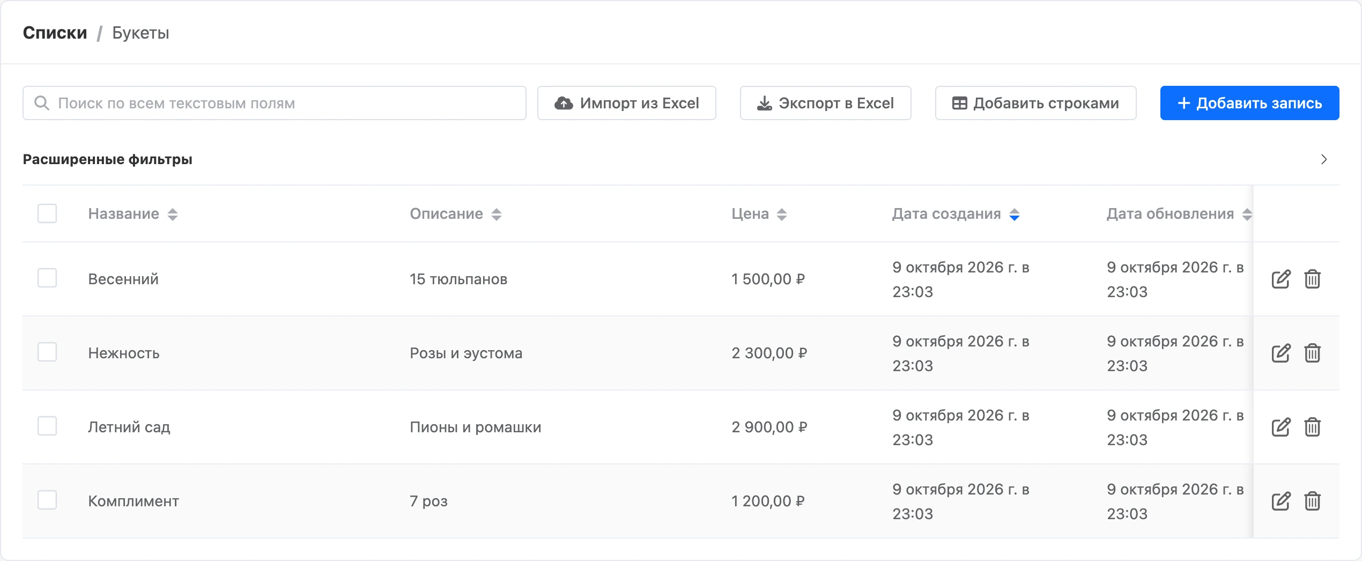This screenshot has height=561, width=1362.
Task: Go to Списки breadcrumb link
Action: [x=55, y=33]
